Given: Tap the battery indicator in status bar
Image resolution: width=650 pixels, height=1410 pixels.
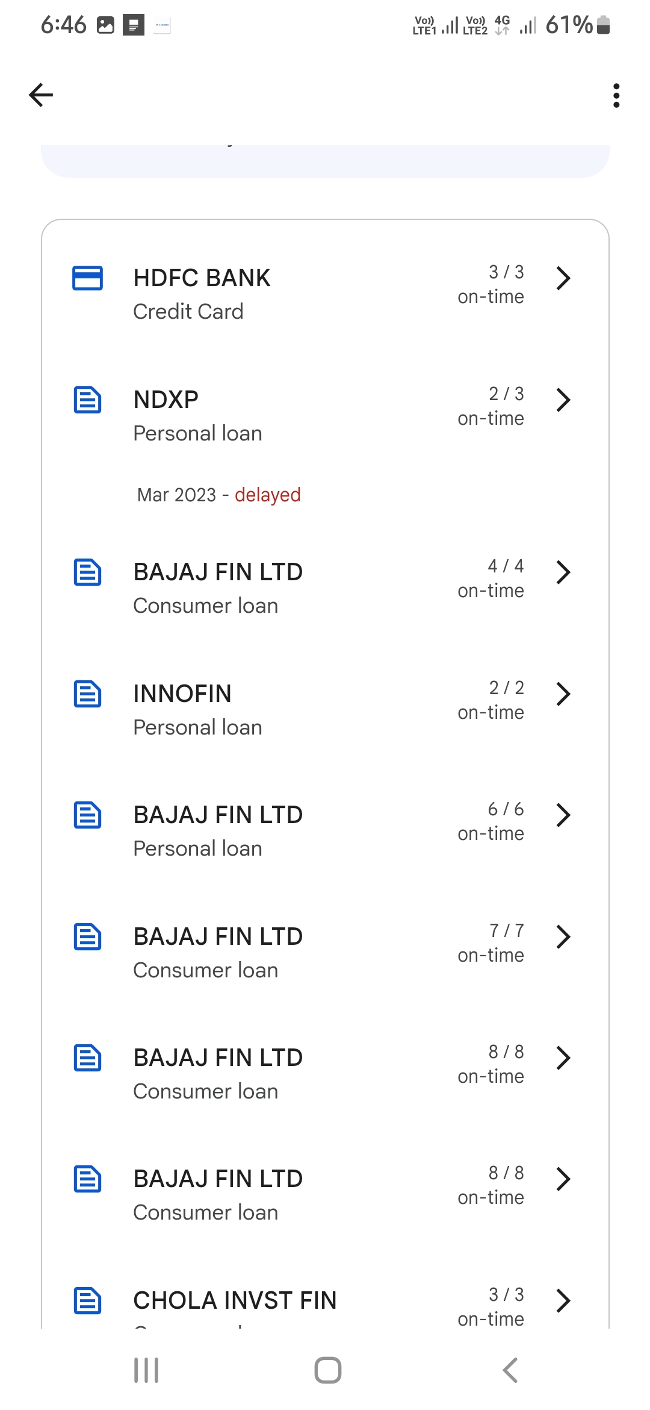Looking at the screenshot, I should [x=604, y=25].
